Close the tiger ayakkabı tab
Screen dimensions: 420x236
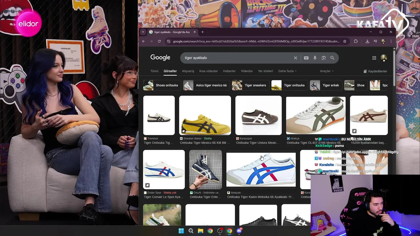195,32
